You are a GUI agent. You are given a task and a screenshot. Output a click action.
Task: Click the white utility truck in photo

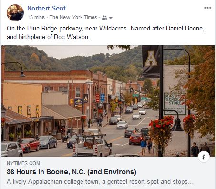(93, 145)
